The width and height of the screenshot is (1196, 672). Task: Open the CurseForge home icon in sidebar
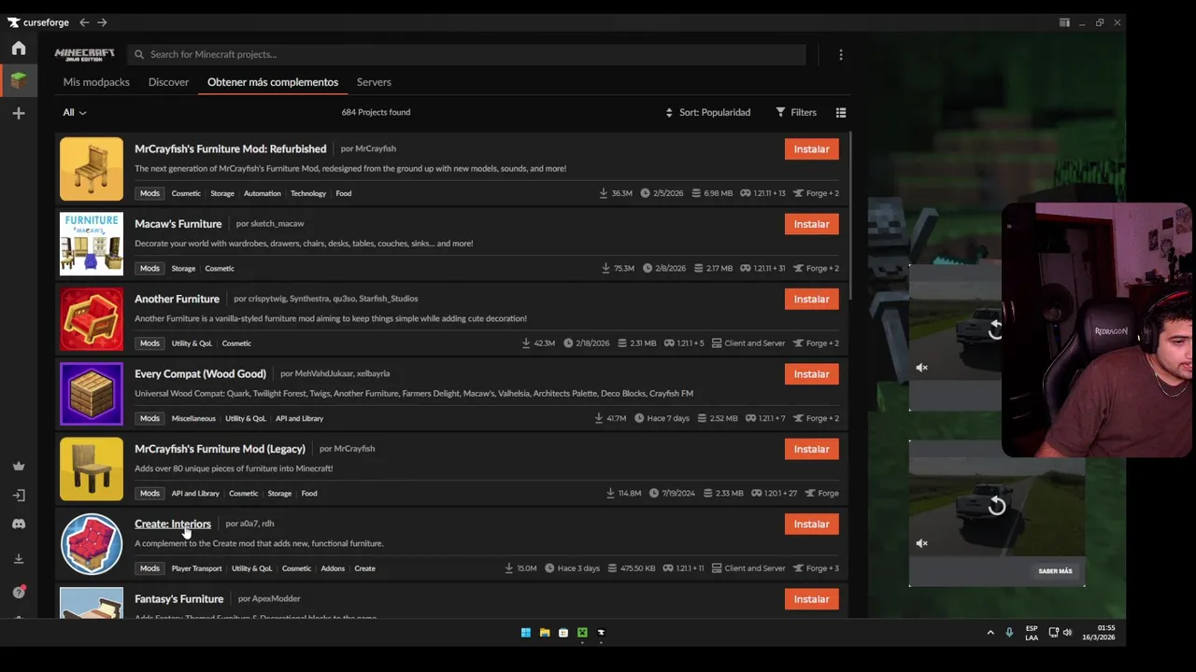(19, 49)
